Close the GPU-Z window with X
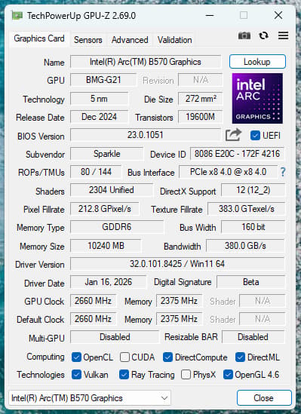 tap(278, 15)
